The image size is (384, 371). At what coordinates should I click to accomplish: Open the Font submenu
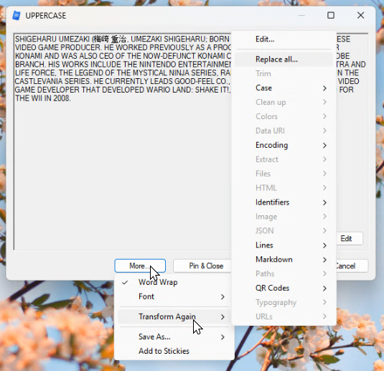click(x=174, y=296)
